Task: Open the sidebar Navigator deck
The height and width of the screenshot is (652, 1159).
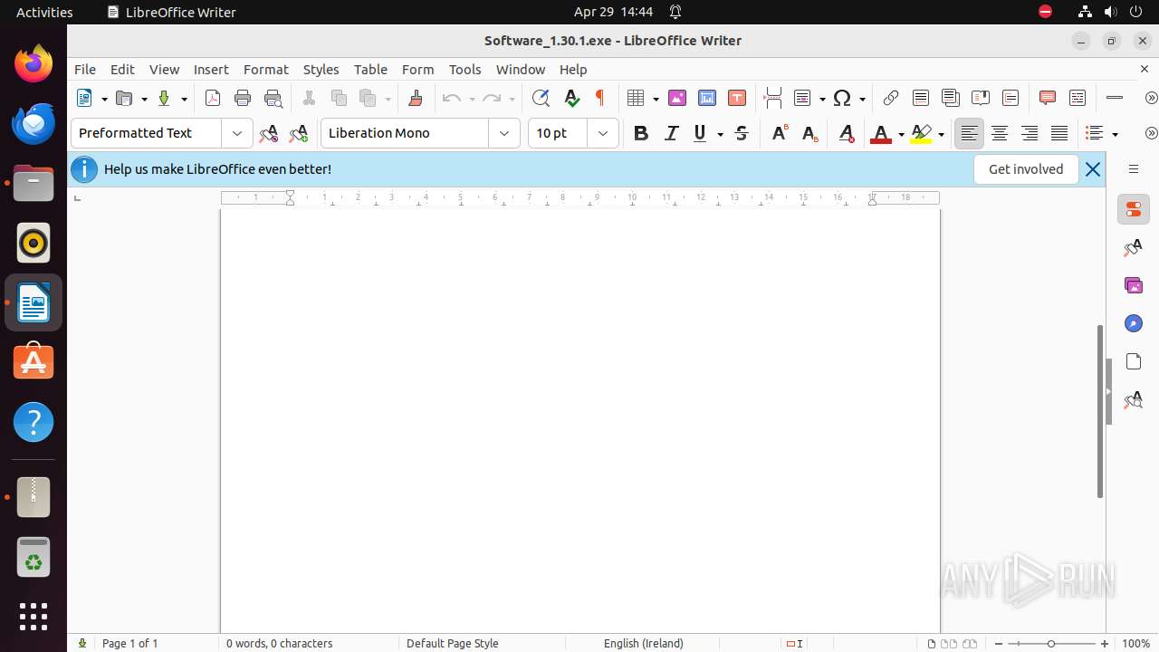Action: pos(1134,323)
